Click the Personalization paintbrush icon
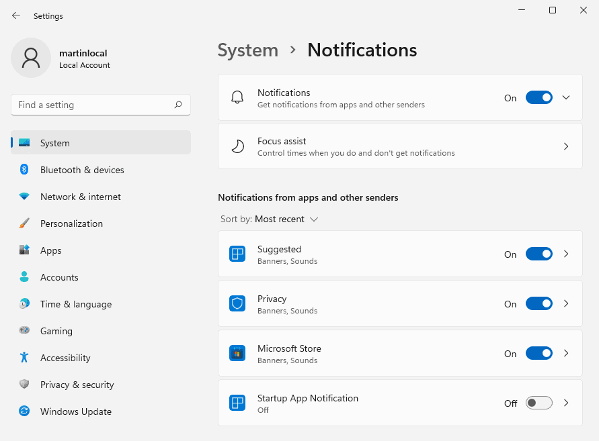 pyautogui.click(x=24, y=223)
